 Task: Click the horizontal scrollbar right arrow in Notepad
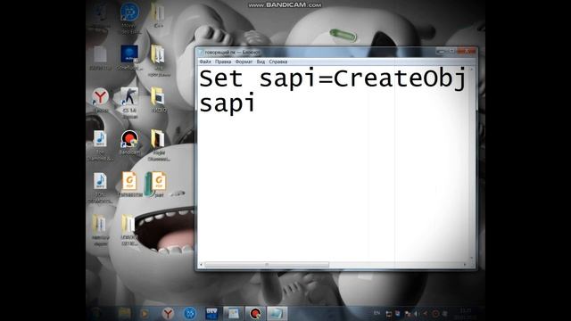pos(465,265)
